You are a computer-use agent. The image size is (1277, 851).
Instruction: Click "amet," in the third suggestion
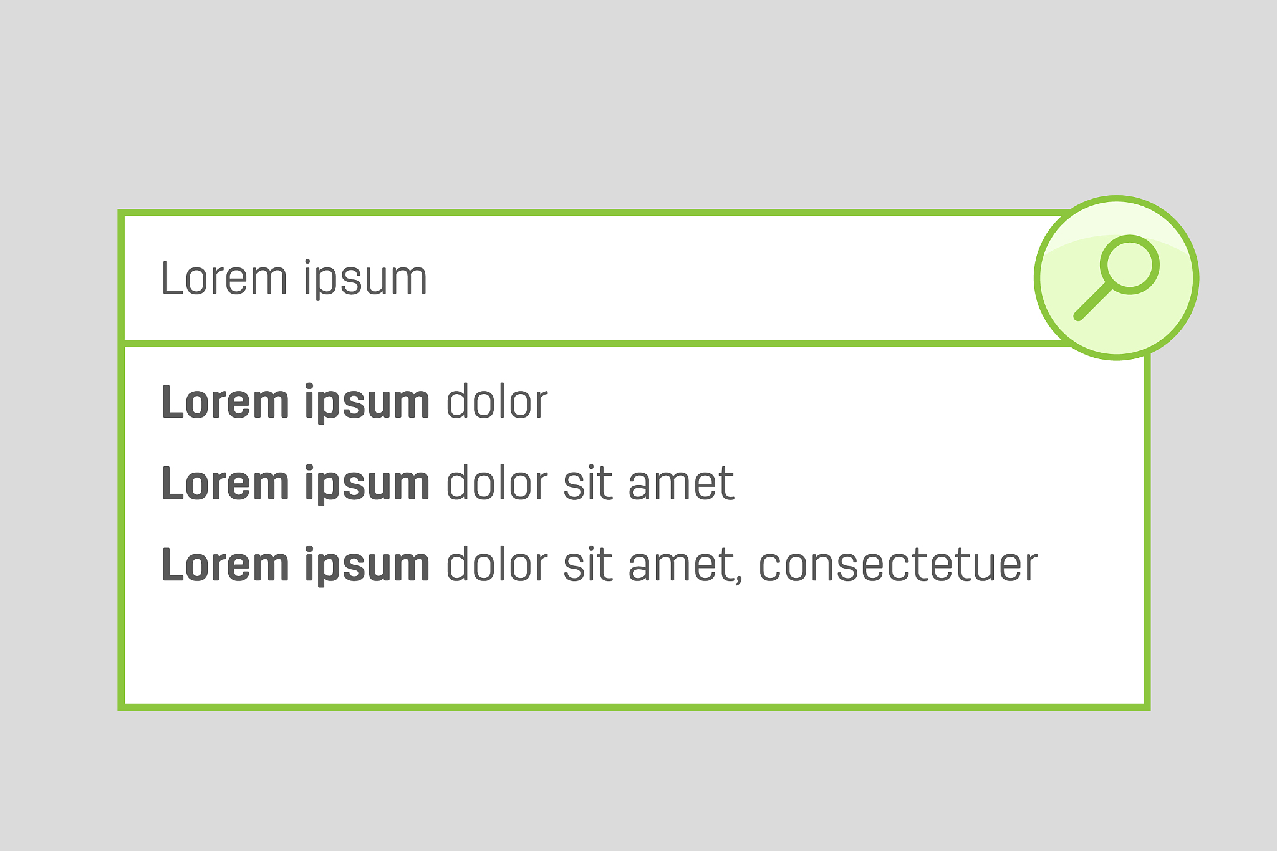[685, 565]
